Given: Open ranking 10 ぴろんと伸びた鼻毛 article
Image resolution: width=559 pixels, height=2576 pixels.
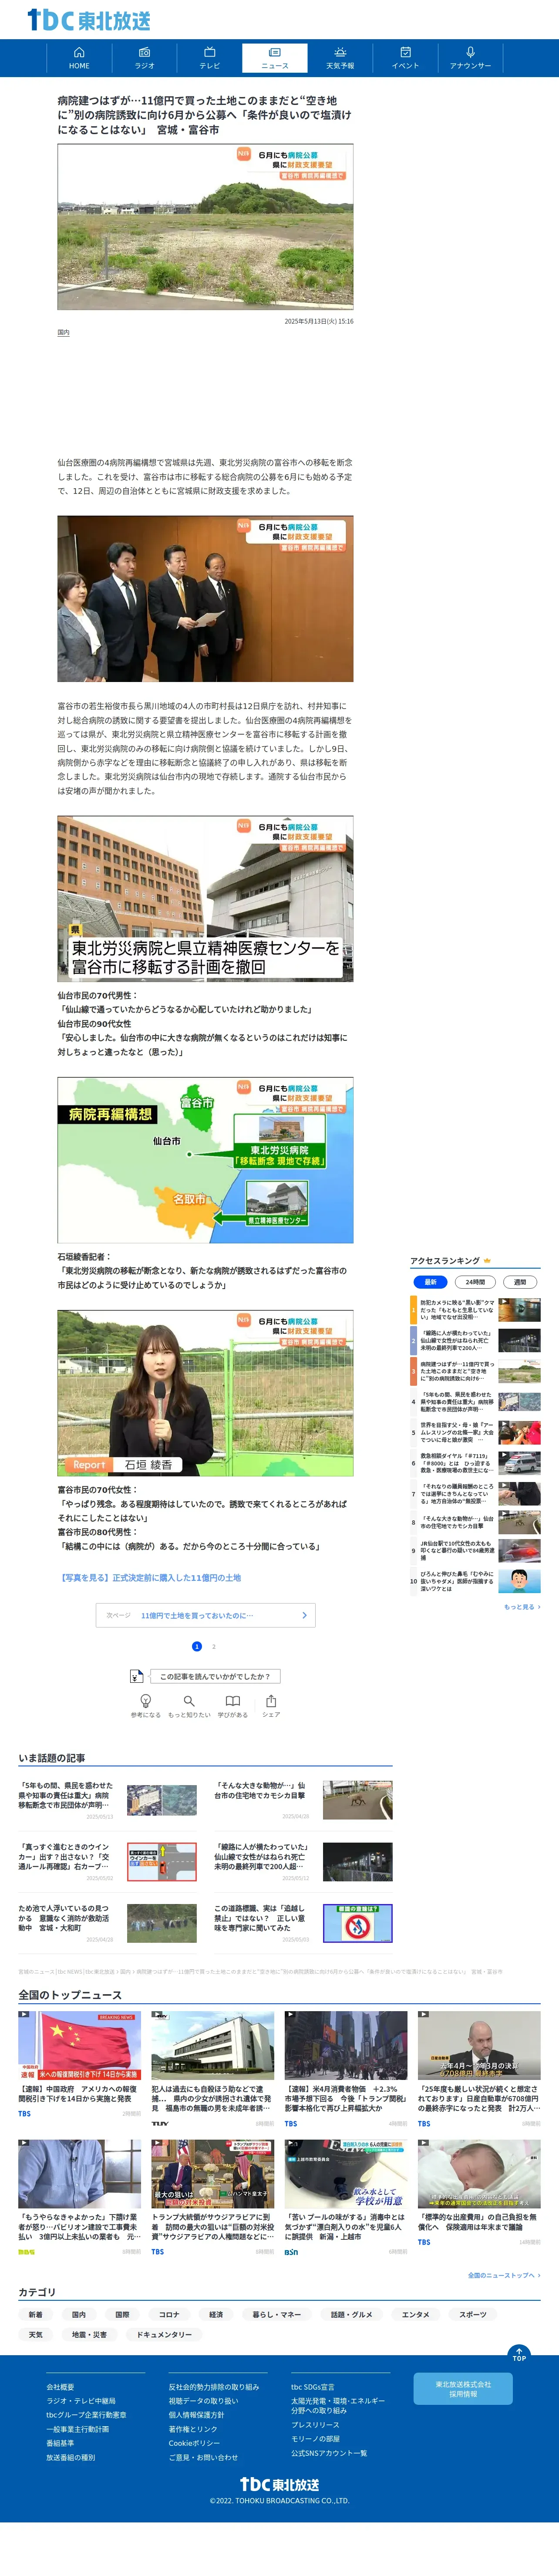Looking at the screenshot, I should coord(475,1581).
